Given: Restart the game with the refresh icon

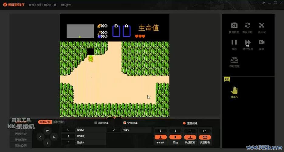Looking at the screenshot, I should coord(248,25).
